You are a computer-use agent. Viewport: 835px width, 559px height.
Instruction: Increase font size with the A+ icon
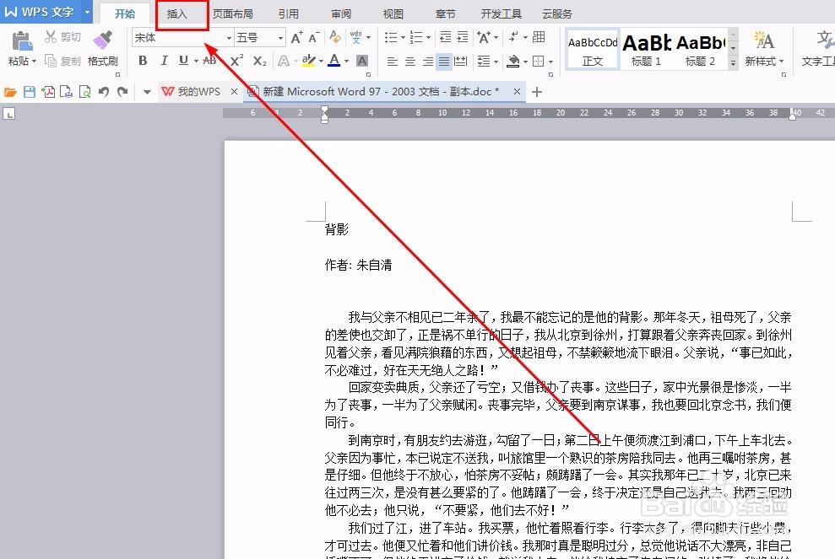pyautogui.click(x=296, y=37)
